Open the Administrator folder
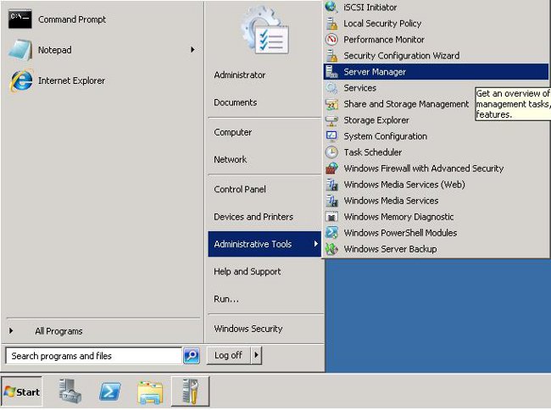 [x=240, y=75]
